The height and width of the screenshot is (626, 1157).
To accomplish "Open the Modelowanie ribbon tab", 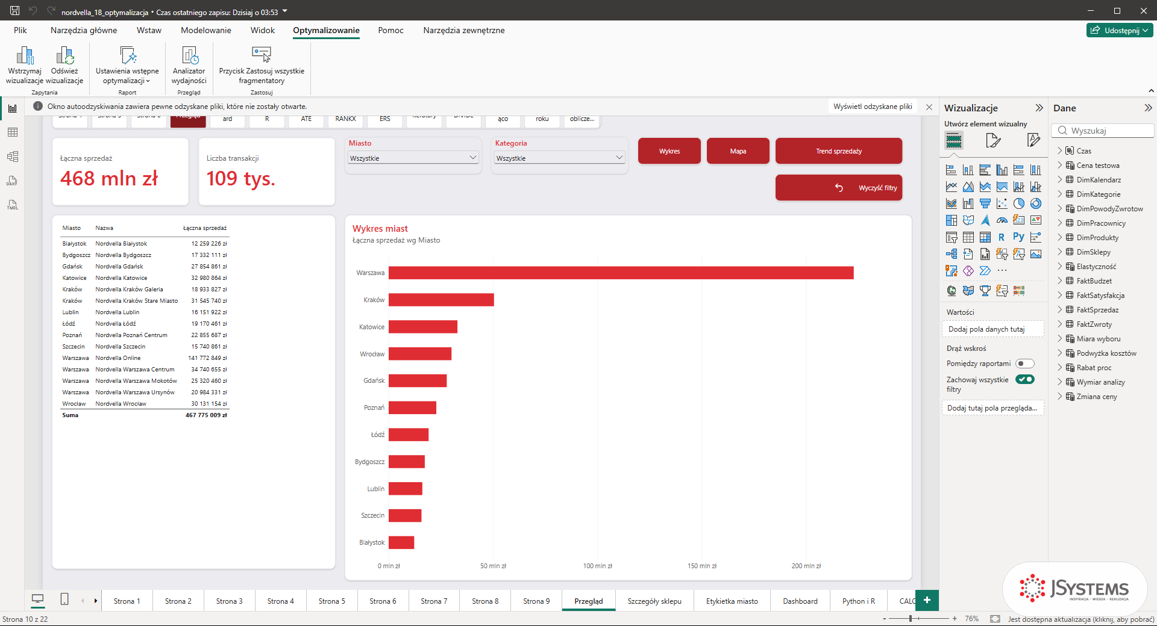I will coord(206,30).
